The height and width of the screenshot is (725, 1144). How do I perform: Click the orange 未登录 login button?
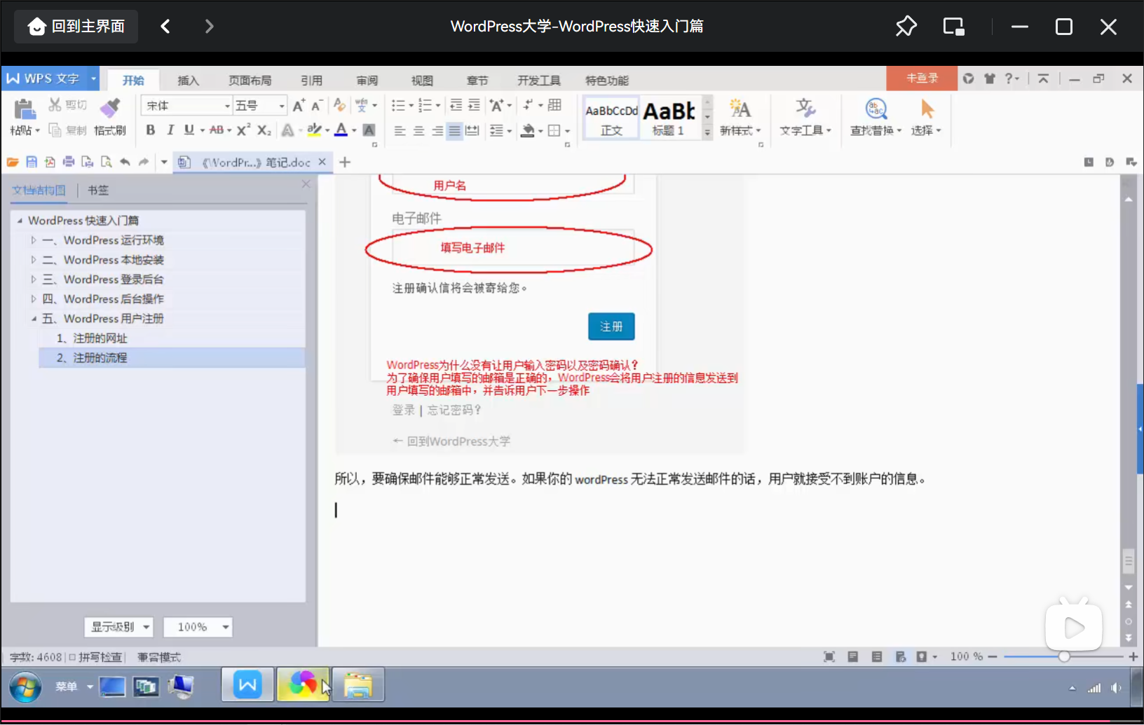tap(922, 78)
